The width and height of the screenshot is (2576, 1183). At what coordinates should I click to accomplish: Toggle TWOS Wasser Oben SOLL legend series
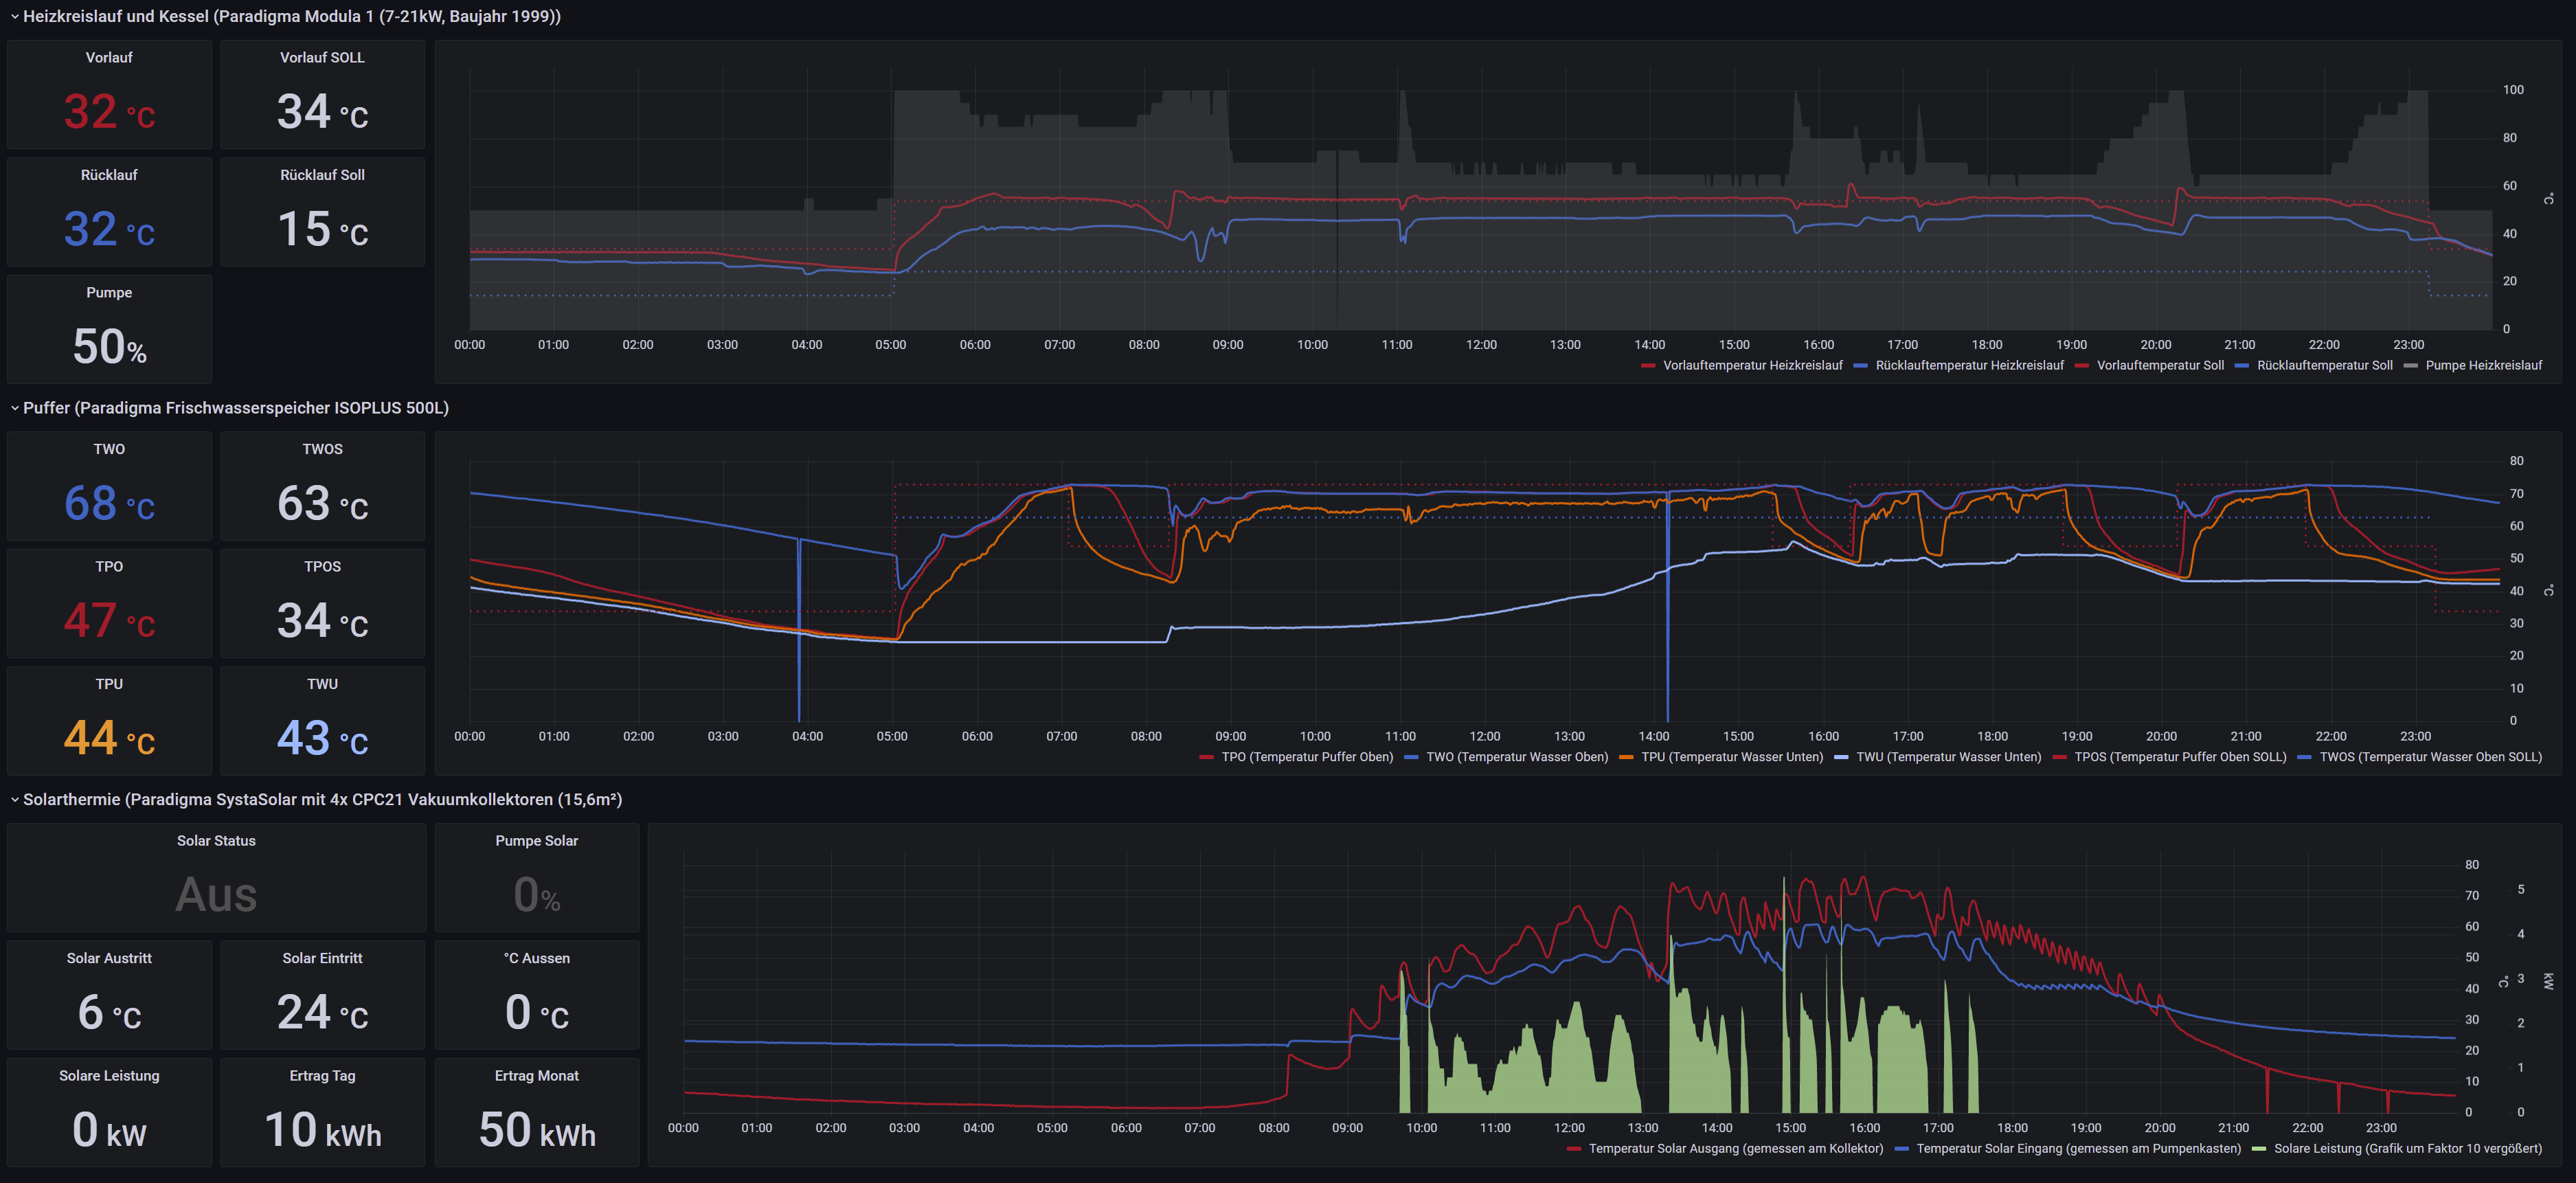(2430, 757)
